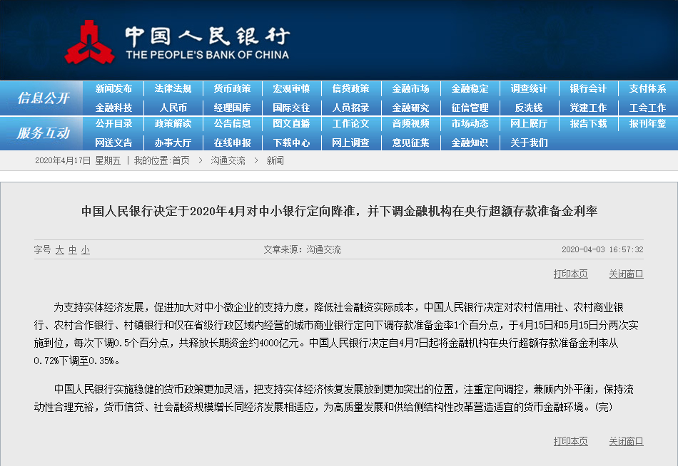The height and width of the screenshot is (466, 678).
Task: Open 支付体系 menu item
Action: 647,88
